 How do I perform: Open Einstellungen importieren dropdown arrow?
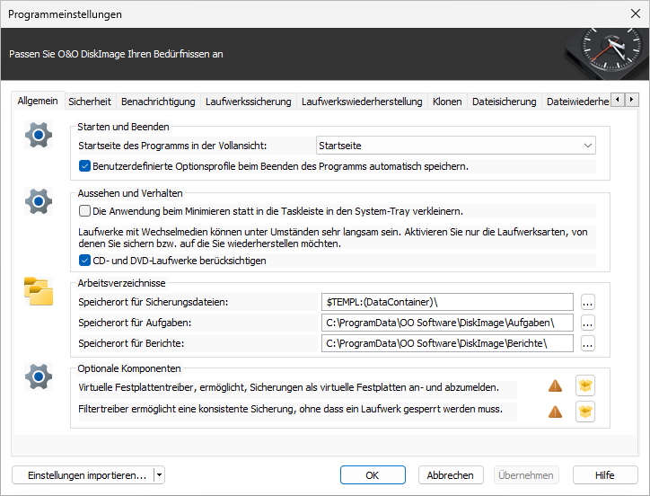[x=160, y=474]
